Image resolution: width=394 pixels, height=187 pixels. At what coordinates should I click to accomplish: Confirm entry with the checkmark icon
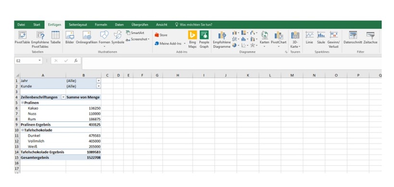tap(66, 61)
